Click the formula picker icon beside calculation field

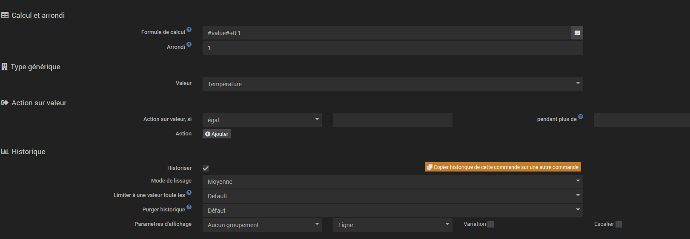click(577, 33)
